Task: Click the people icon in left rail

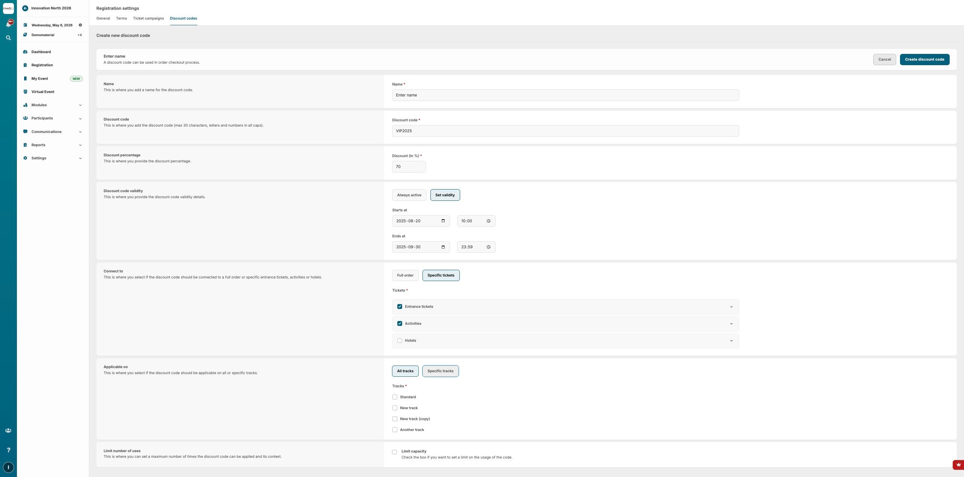Action: pyautogui.click(x=8, y=430)
